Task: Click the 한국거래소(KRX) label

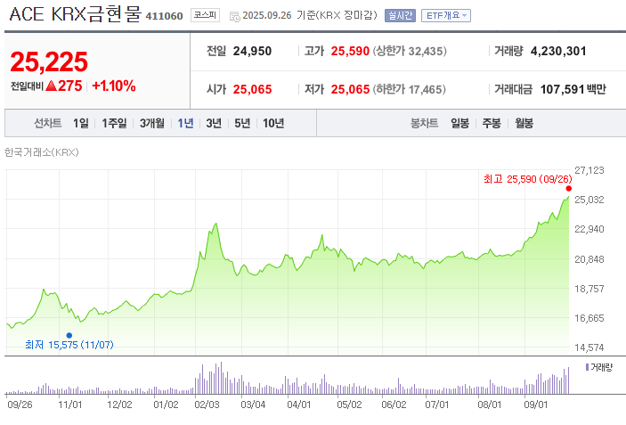Action: pyautogui.click(x=42, y=152)
